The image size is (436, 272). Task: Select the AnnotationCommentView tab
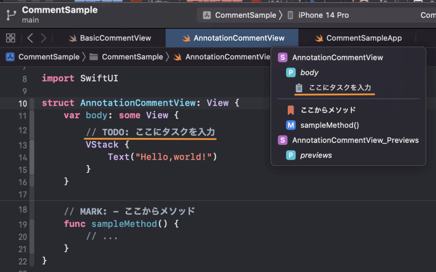click(x=232, y=38)
